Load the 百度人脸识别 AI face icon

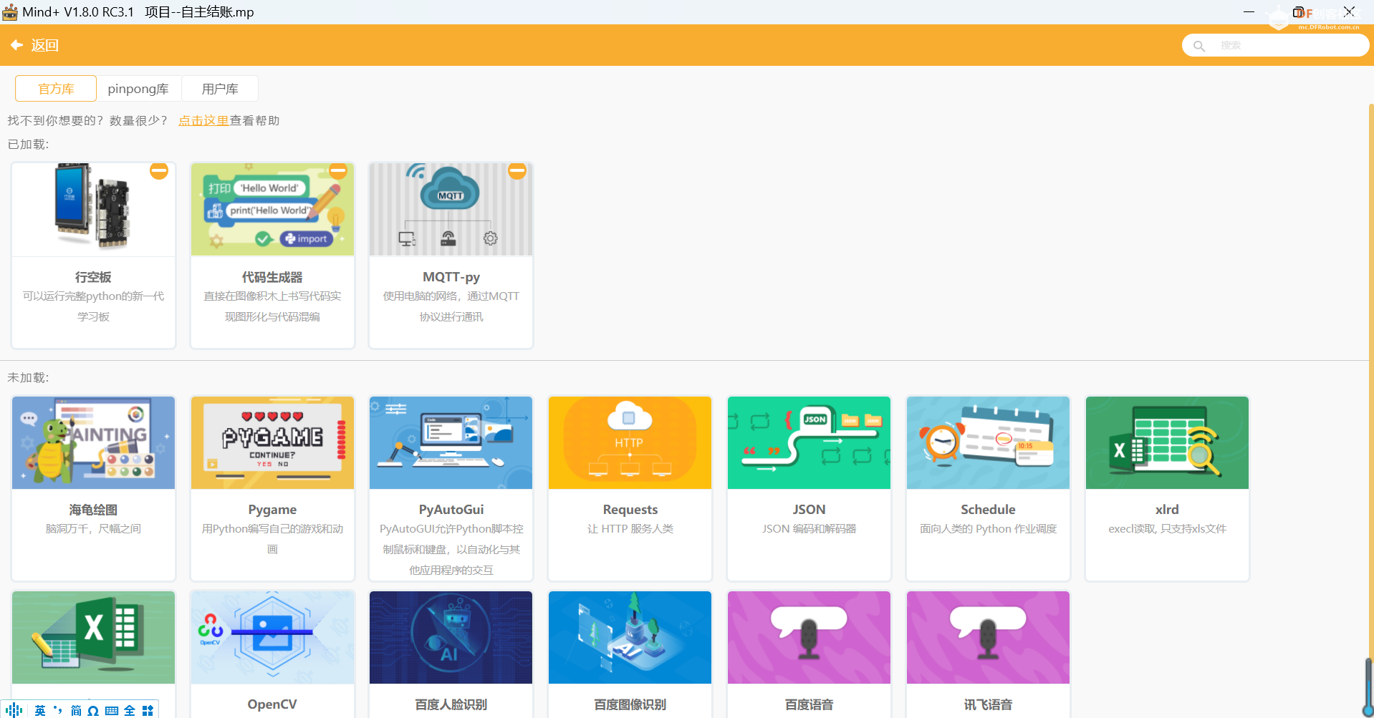(451, 637)
